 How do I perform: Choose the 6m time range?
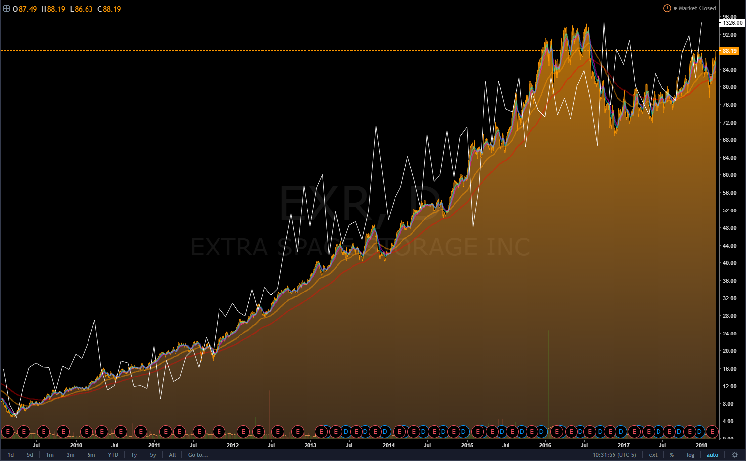(91, 455)
